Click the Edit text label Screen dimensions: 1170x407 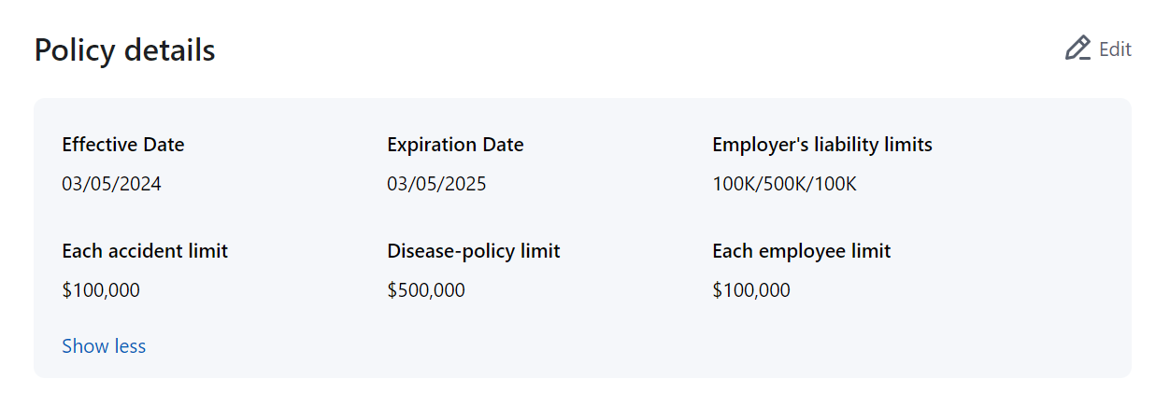(x=1115, y=49)
